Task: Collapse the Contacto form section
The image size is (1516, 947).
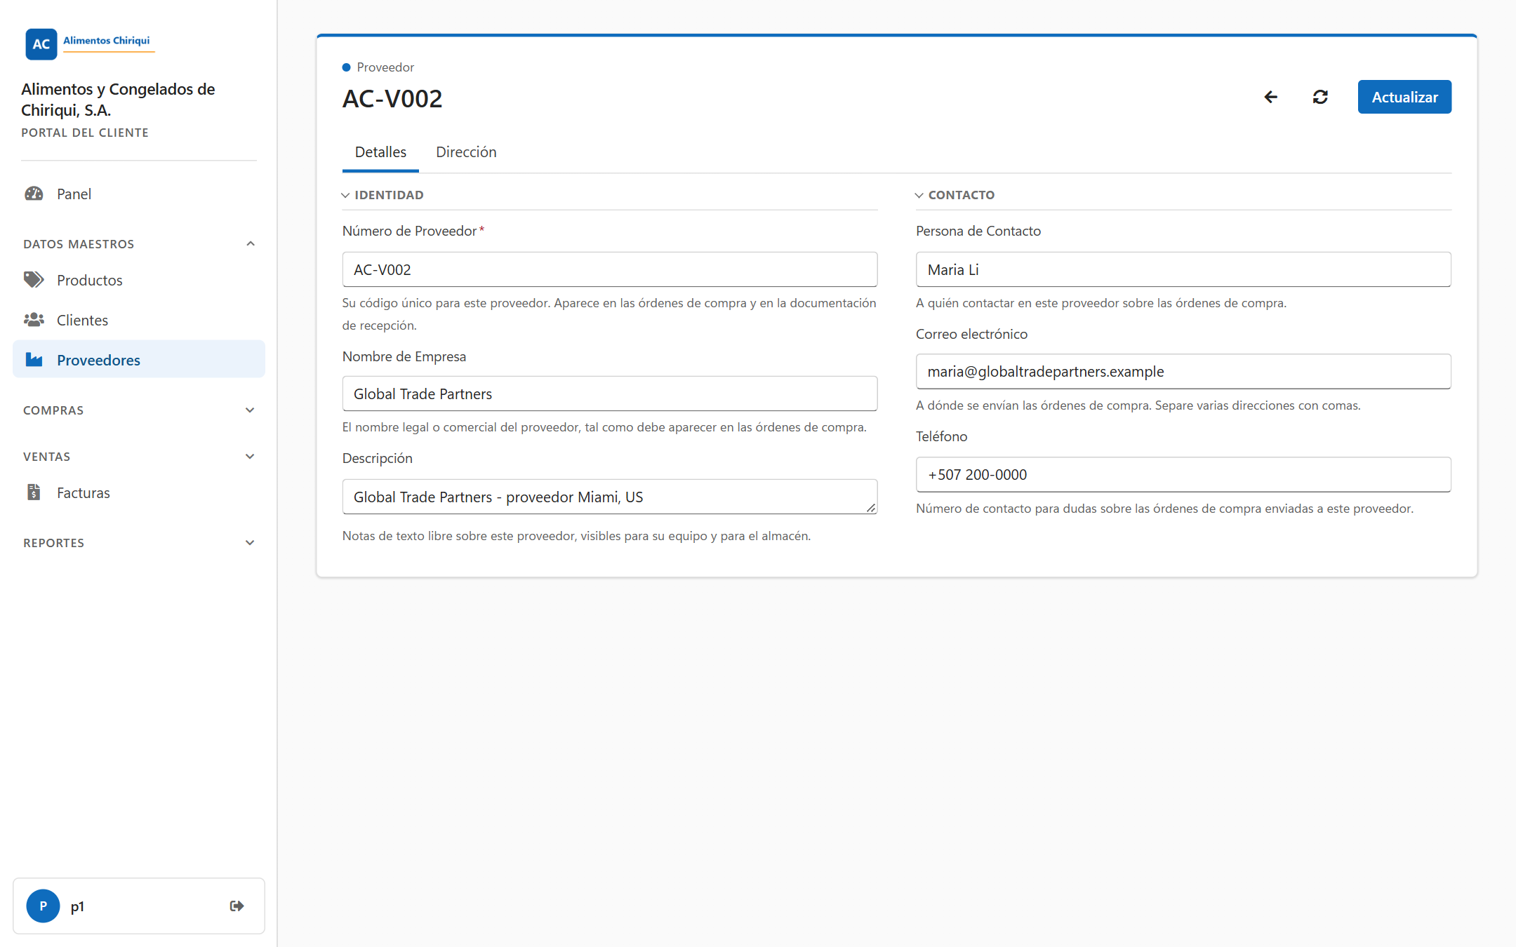Action: [x=956, y=195]
